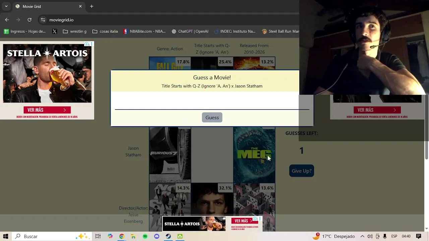The image size is (429, 241).
Task: Click the Furious 7 poster cell
Action: click(x=170, y=155)
